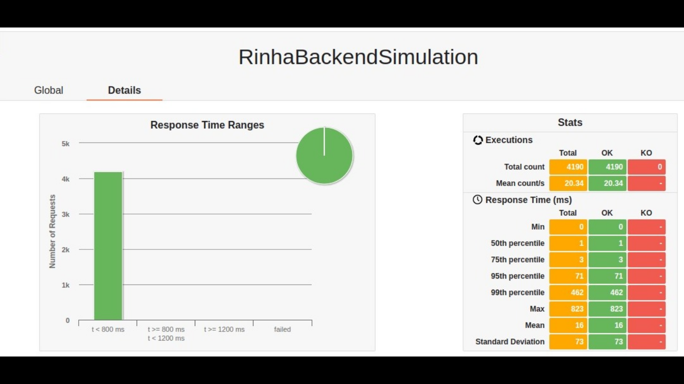Click the green 't < 800 ms' bar

pyautogui.click(x=108, y=245)
